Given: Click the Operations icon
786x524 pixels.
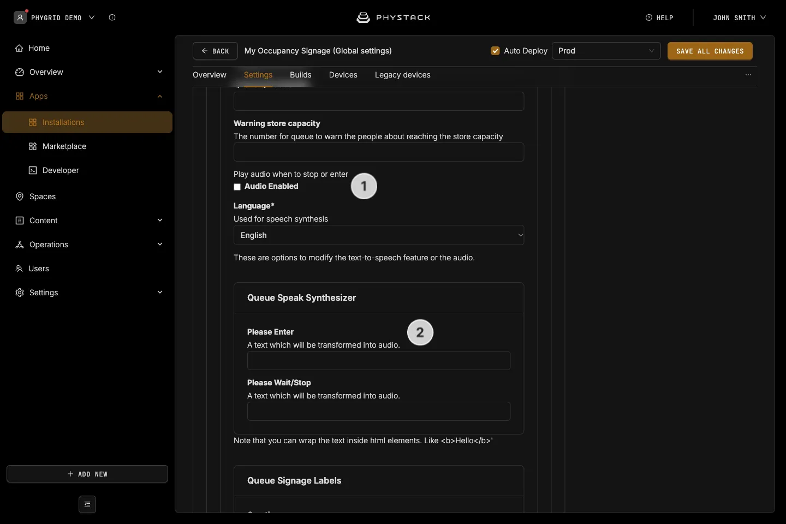Looking at the screenshot, I should click(20, 245).
